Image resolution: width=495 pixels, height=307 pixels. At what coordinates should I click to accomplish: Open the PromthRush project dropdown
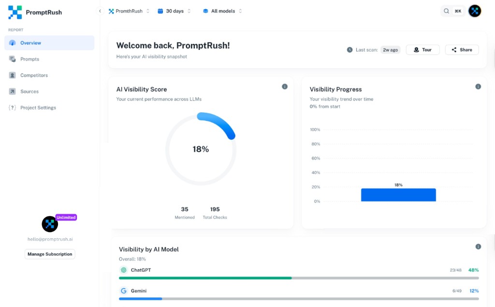coord(129,11)
